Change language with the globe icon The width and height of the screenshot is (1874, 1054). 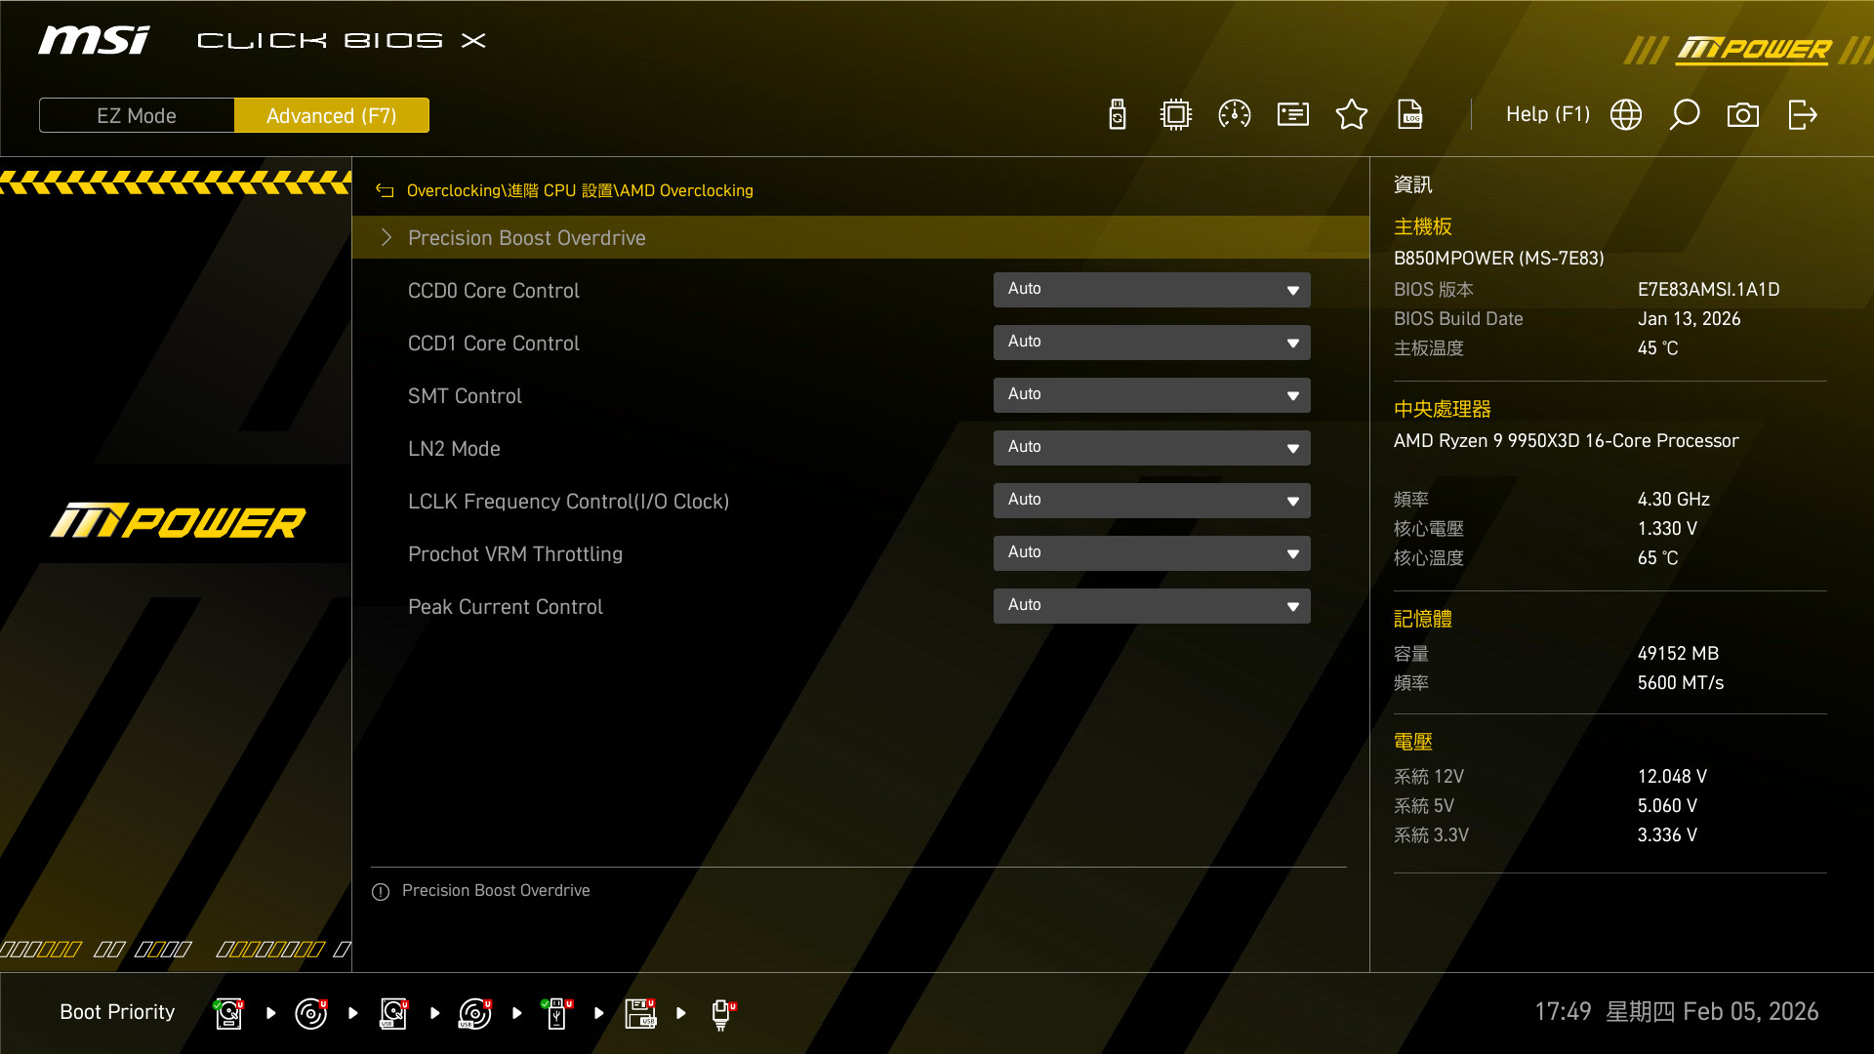point(1626,115)
